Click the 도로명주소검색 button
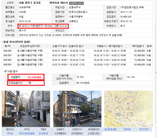 point(76,3)
